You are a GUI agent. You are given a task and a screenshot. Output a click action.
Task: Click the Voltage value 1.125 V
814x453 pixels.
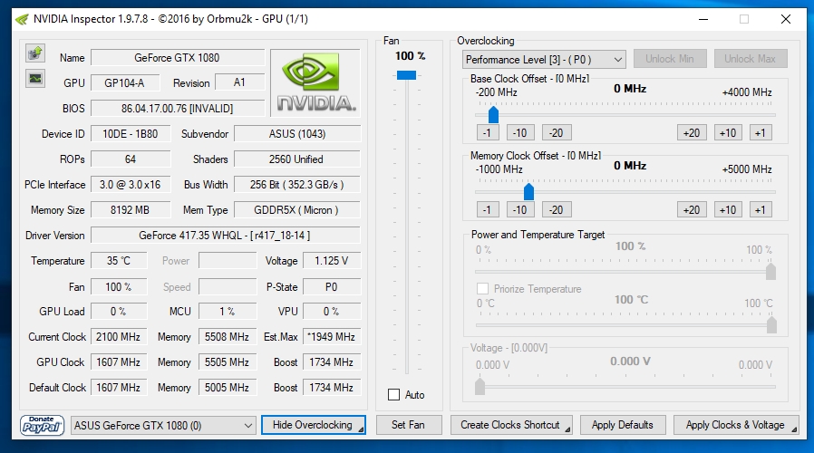(331, 261)
